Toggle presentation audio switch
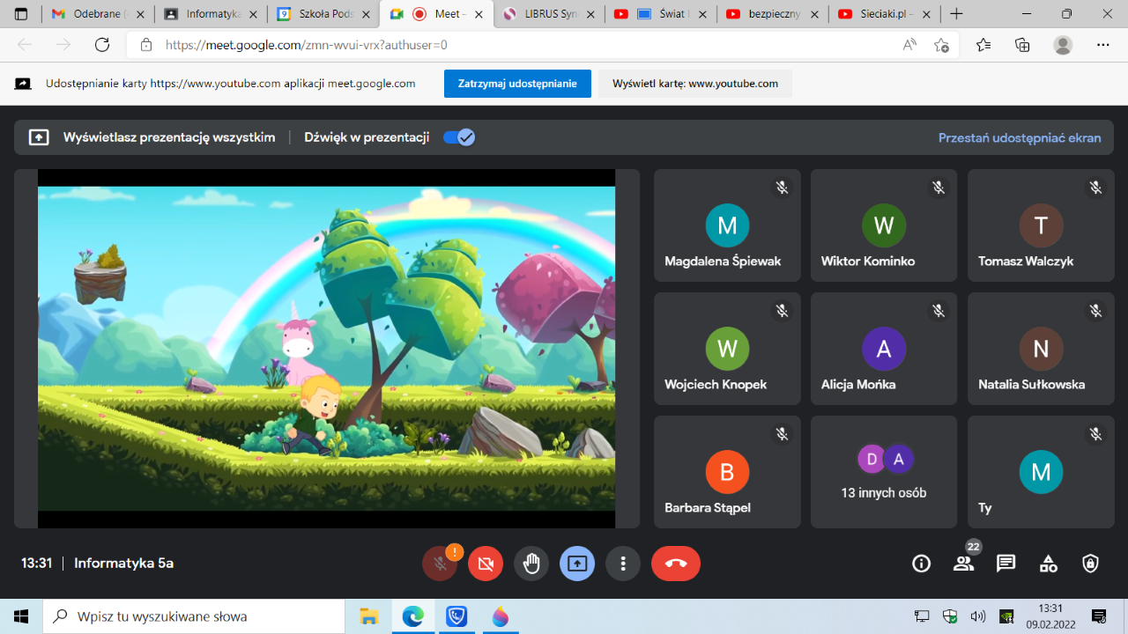The image size is (1128, 634). point(459,137)
